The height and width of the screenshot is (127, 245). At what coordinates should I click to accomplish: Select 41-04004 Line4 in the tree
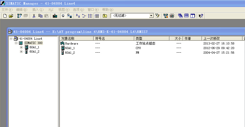pos(31,39)
